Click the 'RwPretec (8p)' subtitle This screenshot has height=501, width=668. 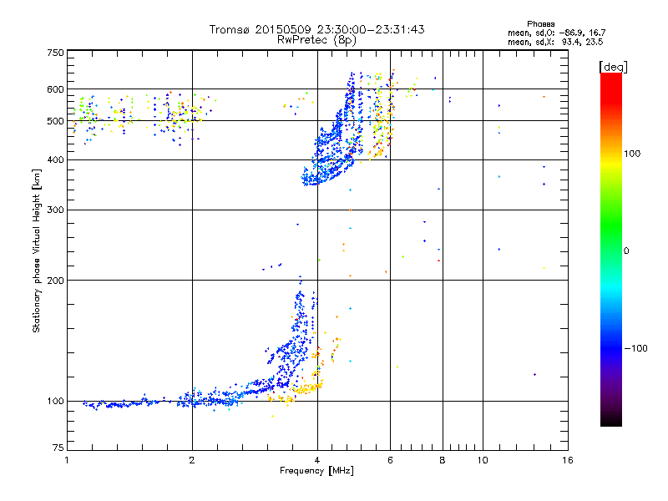pos(316,40)
